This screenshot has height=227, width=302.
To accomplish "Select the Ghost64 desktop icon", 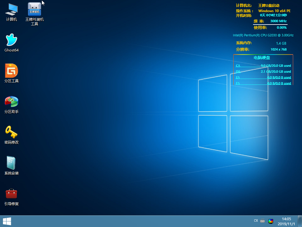I will coord(12,43).
